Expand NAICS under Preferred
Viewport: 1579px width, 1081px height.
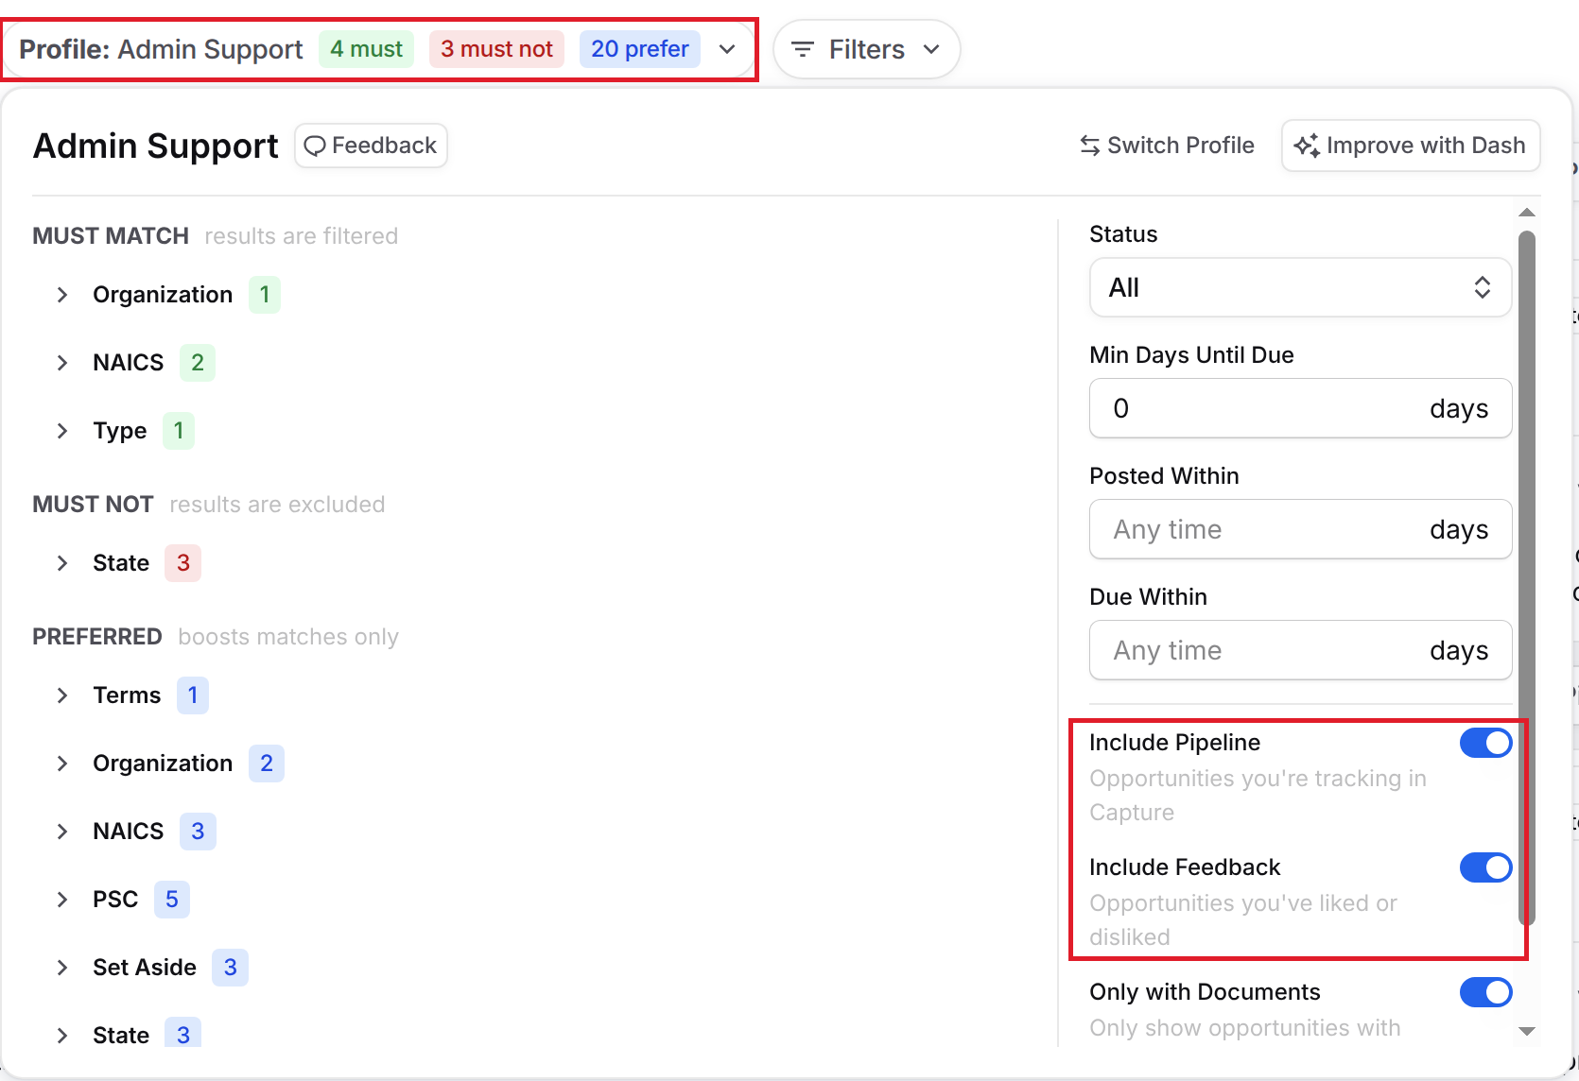[62, 832]
